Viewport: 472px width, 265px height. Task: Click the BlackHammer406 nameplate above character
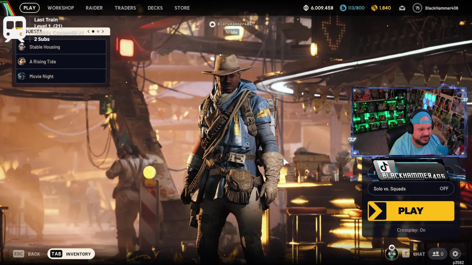point(235,24)
